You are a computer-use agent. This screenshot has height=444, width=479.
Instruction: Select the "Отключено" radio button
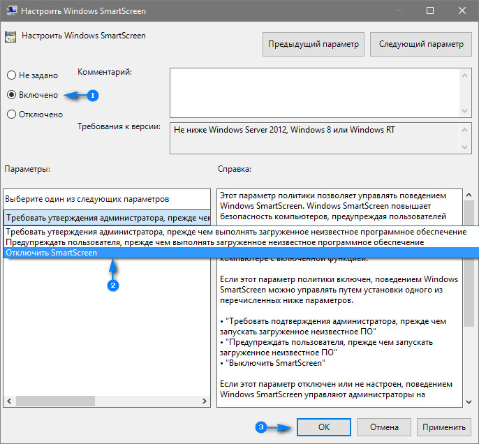(11, 114)
